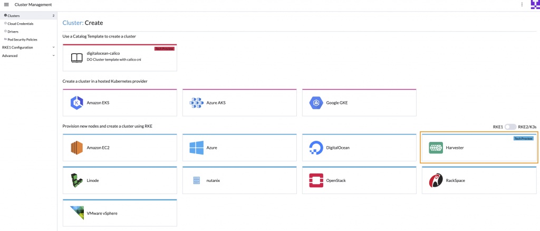Select the VMware vSphere provider card
Screen dimensions: 540x231
click(120, 213)
